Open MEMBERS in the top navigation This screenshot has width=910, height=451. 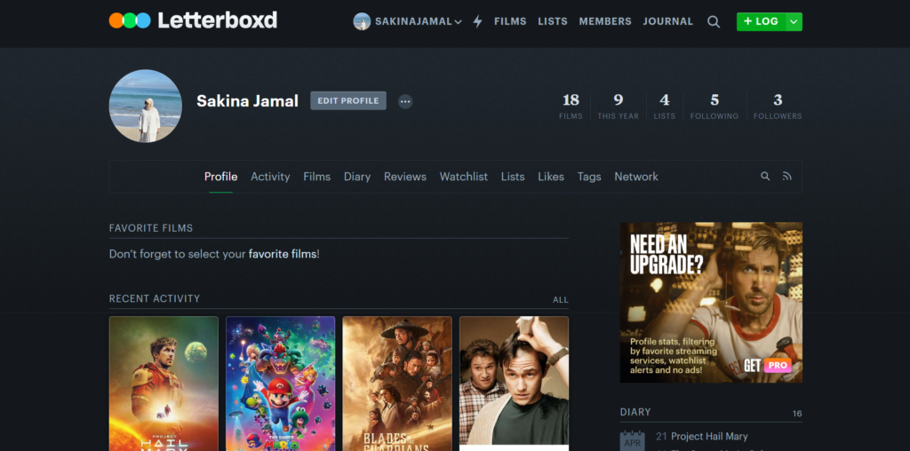coord(604,21)
